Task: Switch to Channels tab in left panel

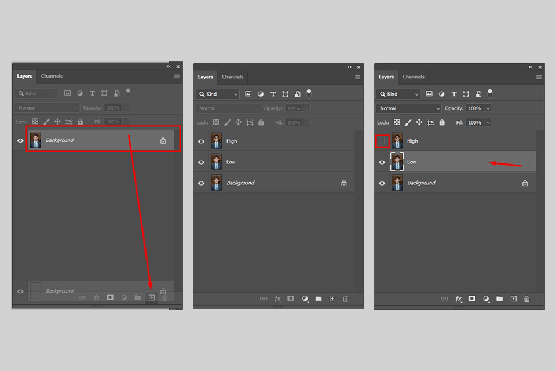Action: click(x=52, y=76)
